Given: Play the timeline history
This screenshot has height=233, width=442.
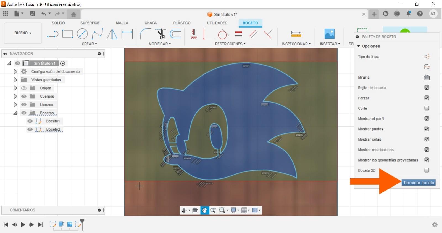Looking at the screenshot, I should [23, 224].
